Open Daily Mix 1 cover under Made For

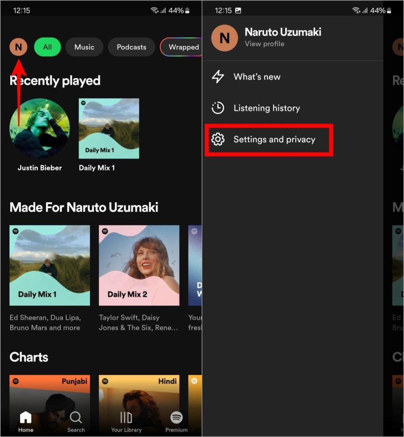click(x=50, y=265)
